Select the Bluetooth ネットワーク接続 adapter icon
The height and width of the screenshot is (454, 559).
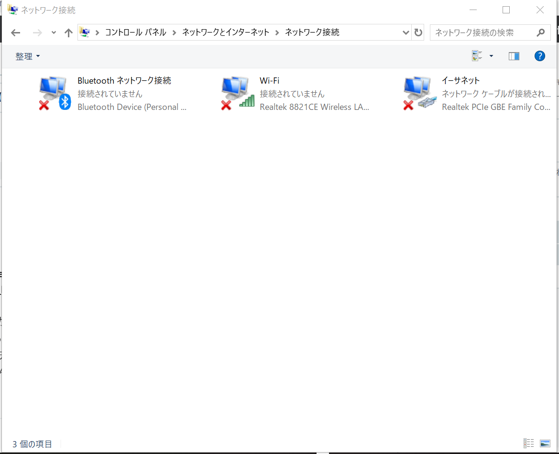(x=55, y=93)
